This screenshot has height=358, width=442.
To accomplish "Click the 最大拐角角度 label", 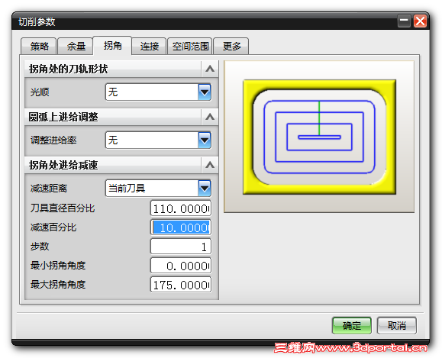I will [58, 285].
